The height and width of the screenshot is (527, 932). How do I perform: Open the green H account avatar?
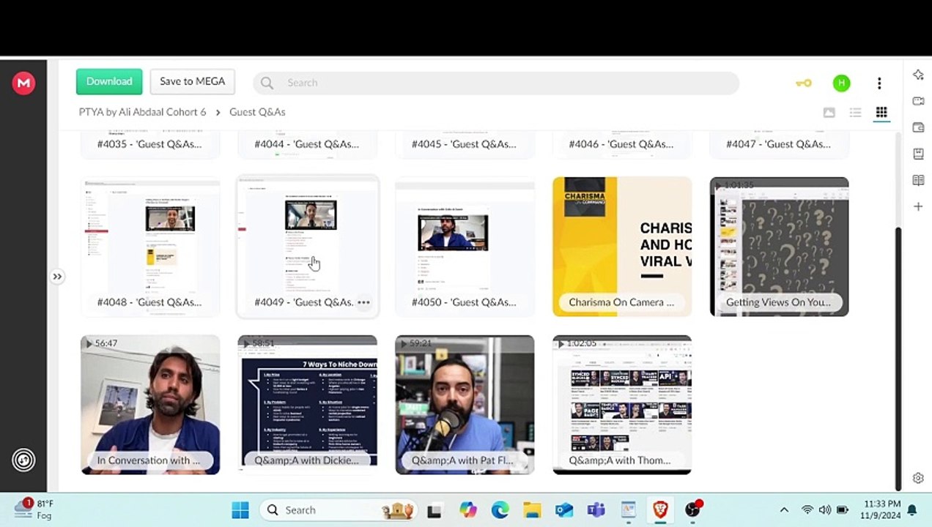[841, 83]
